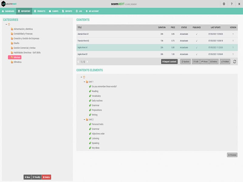
Task: Click the refresh icon beside Publish
Action: (234, 62)
